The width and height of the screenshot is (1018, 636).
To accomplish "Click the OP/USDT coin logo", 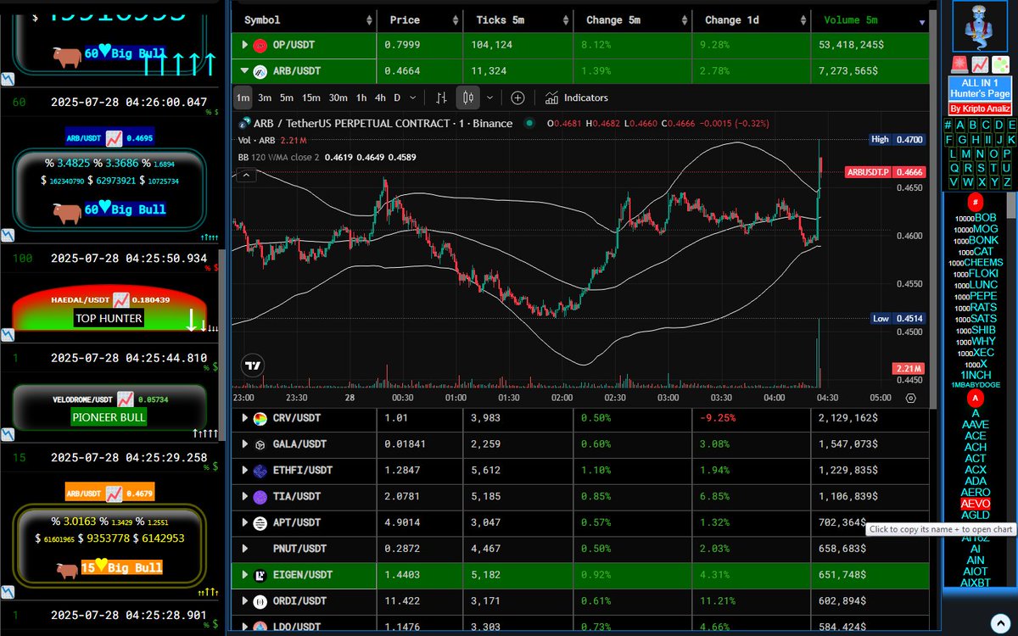I will pos(260,44).
